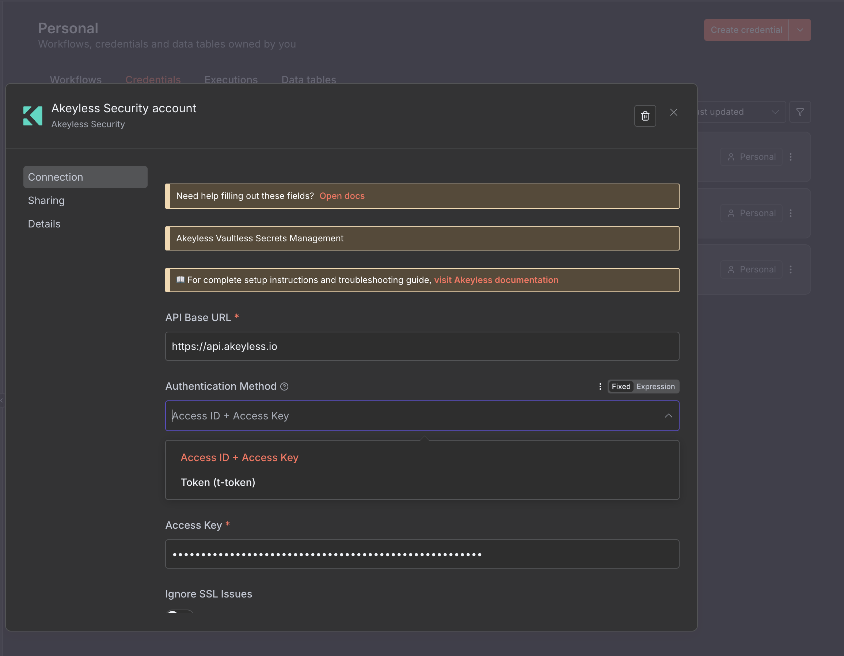Click visit Akeyless documentation link
The height and width of the screenshot is (656, 844).
tap(496, 280)
